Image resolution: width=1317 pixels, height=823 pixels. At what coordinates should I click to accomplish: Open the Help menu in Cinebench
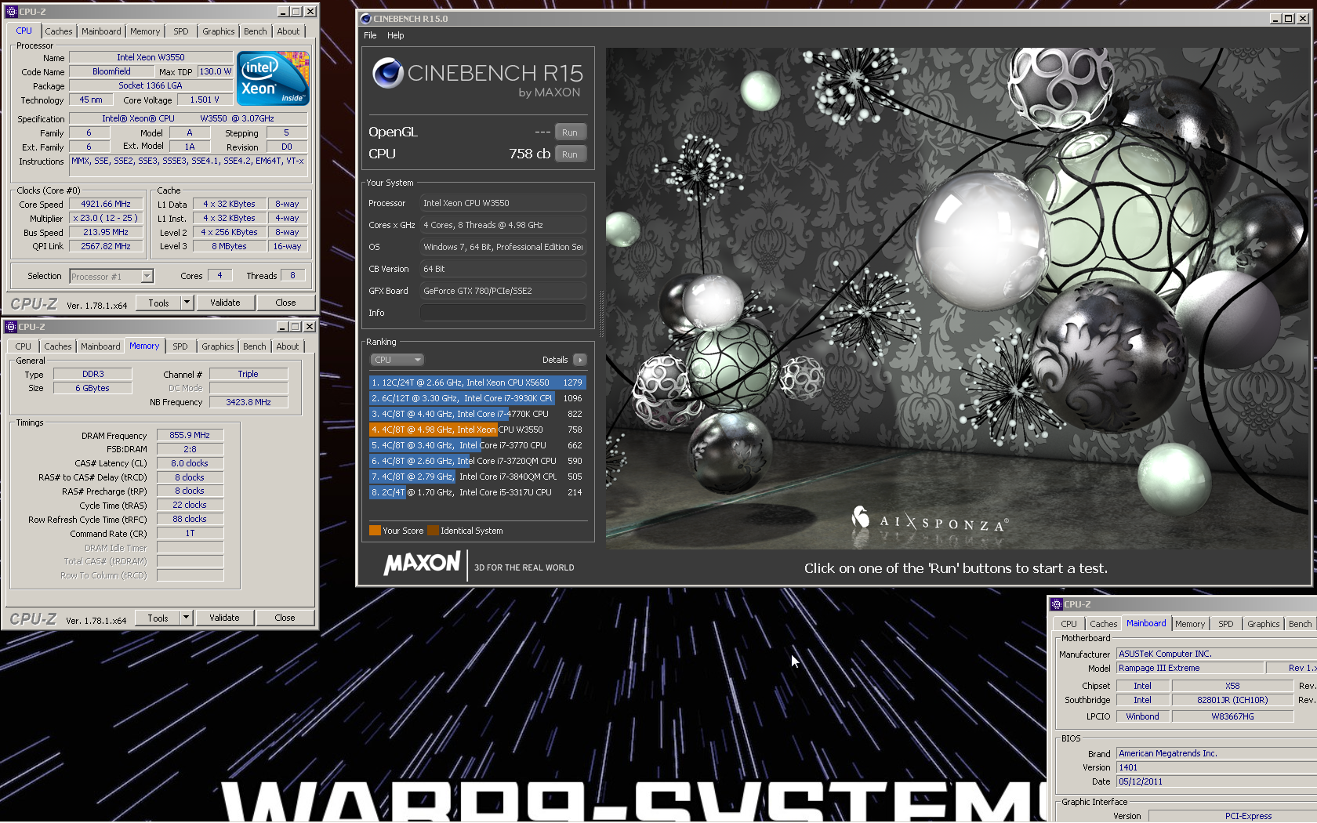(x=396, y=35)
